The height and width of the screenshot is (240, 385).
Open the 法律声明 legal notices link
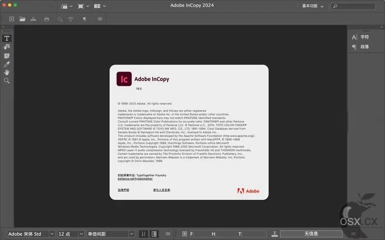[123, 190]
